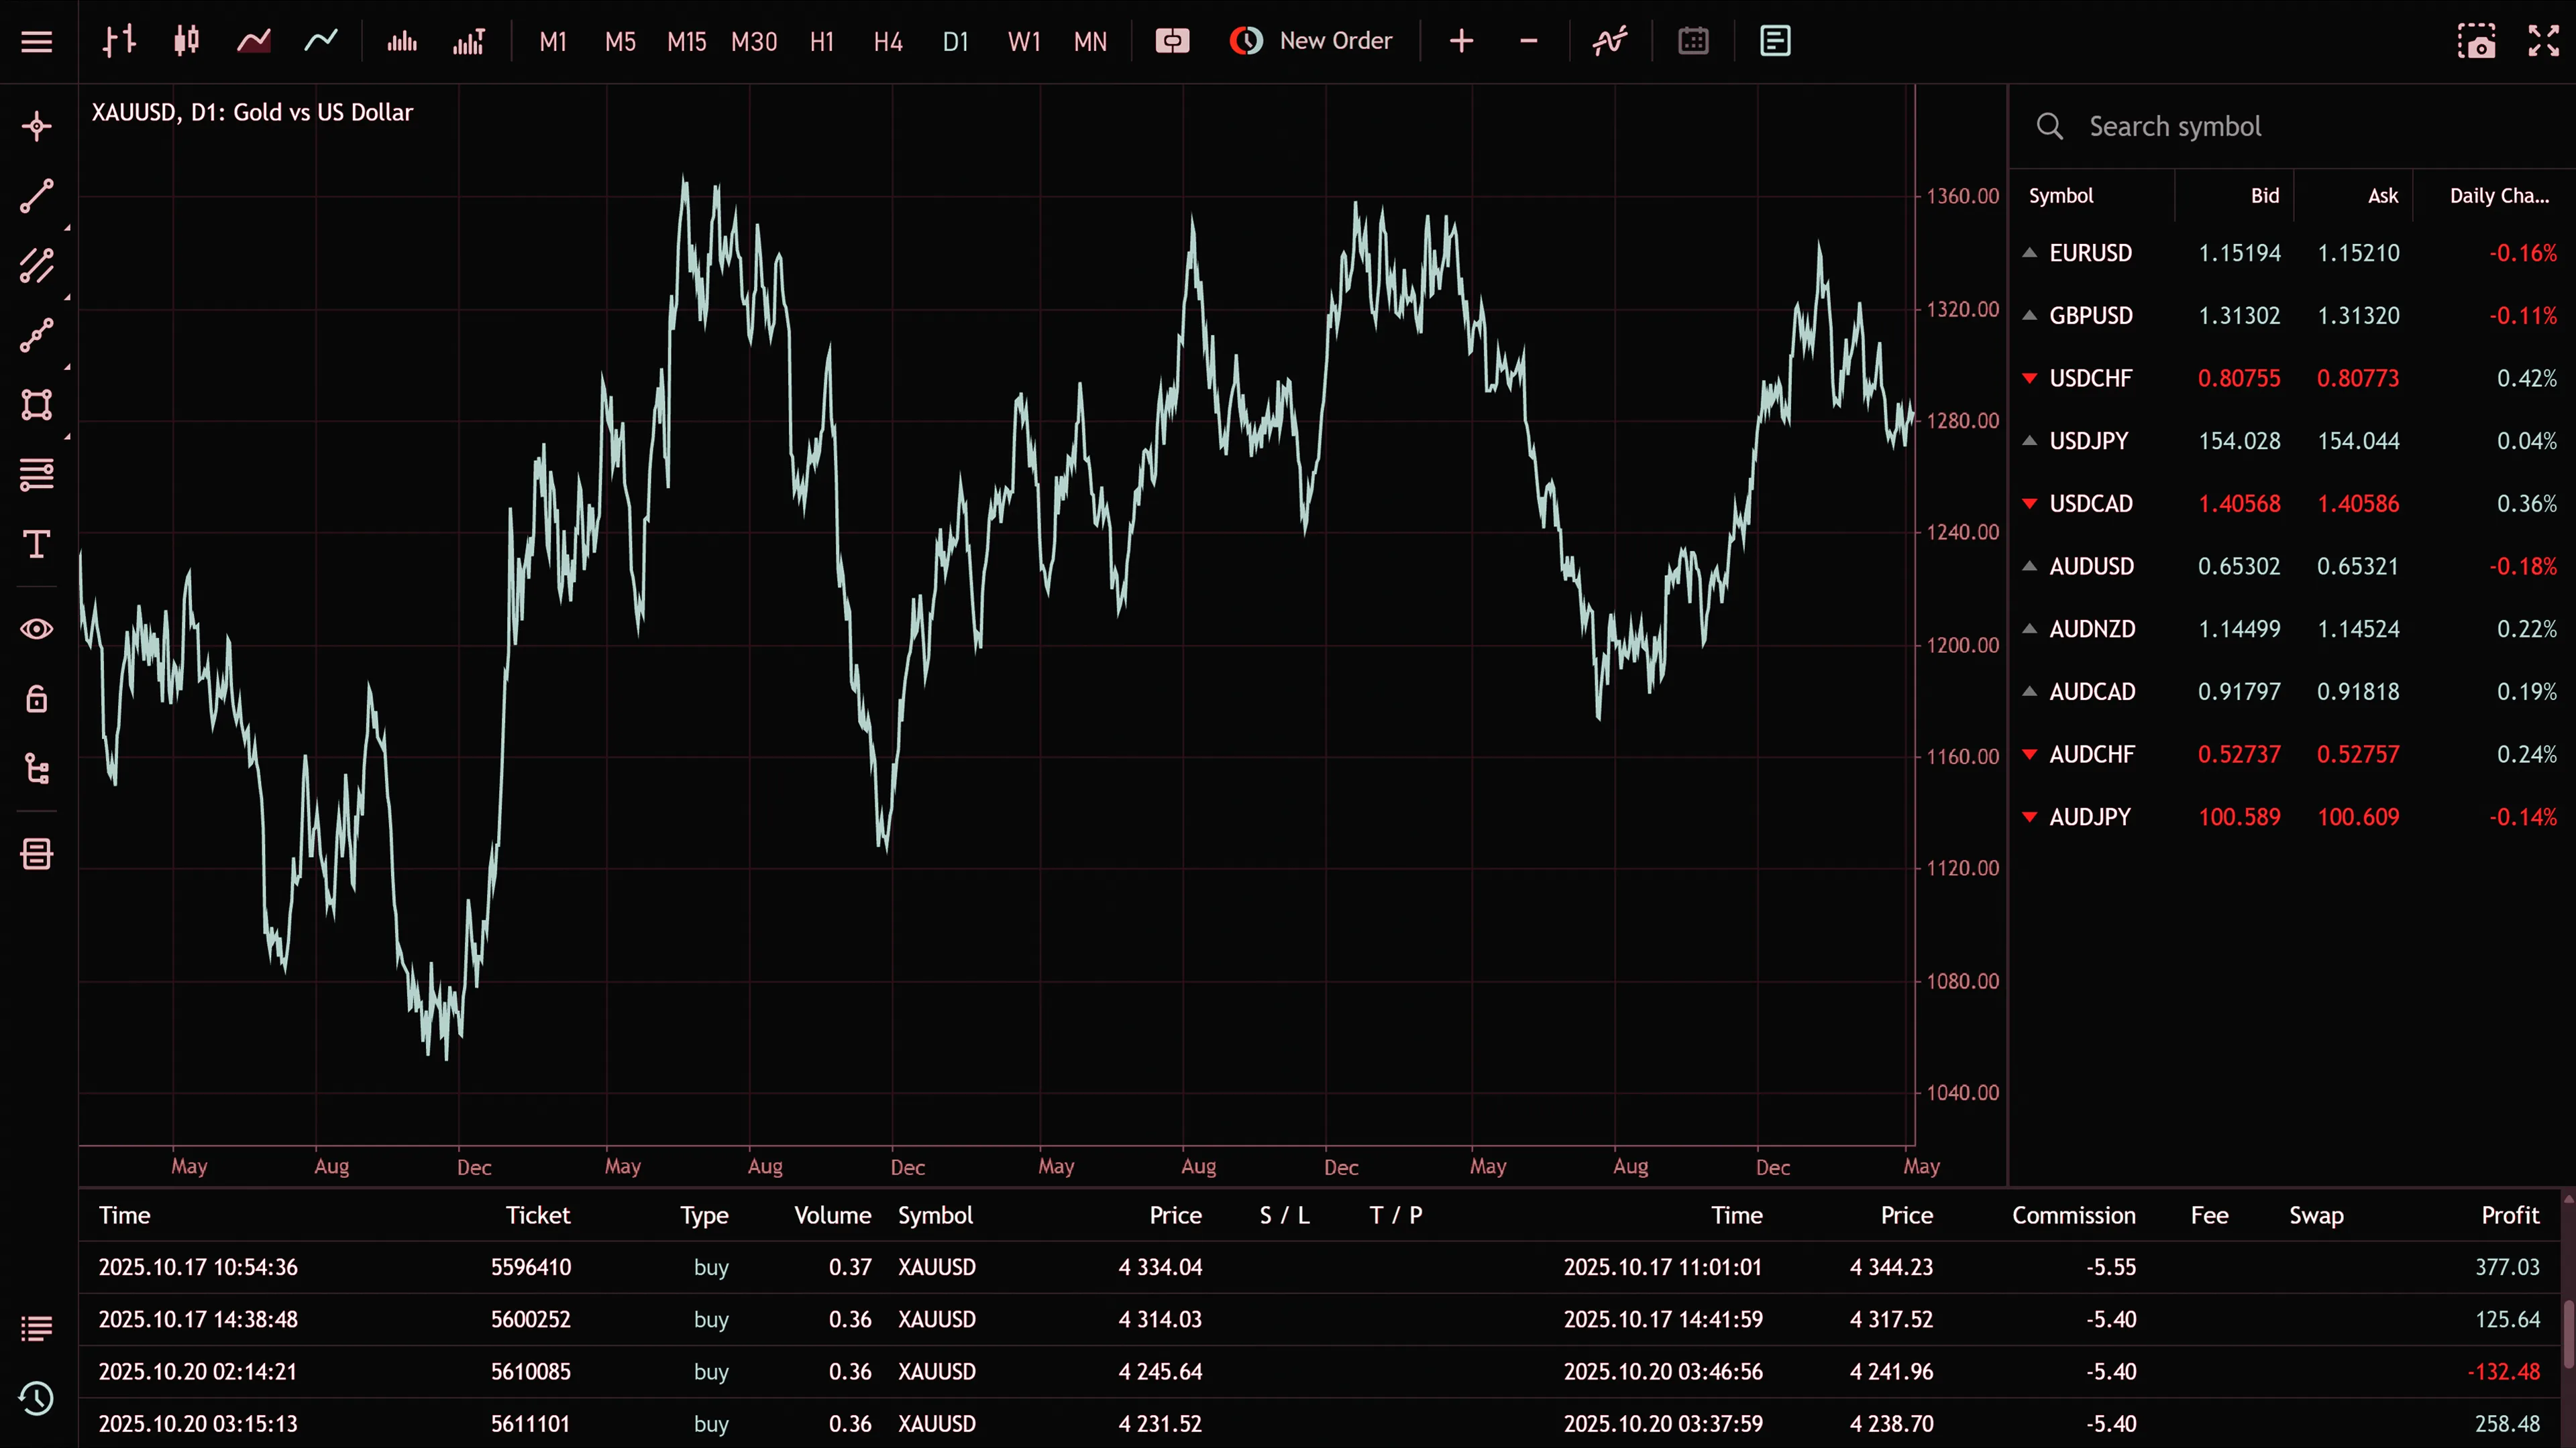This screenshot has width=2576, height=1448.
Task: Click the New Order button
Action: point(1311,41)
